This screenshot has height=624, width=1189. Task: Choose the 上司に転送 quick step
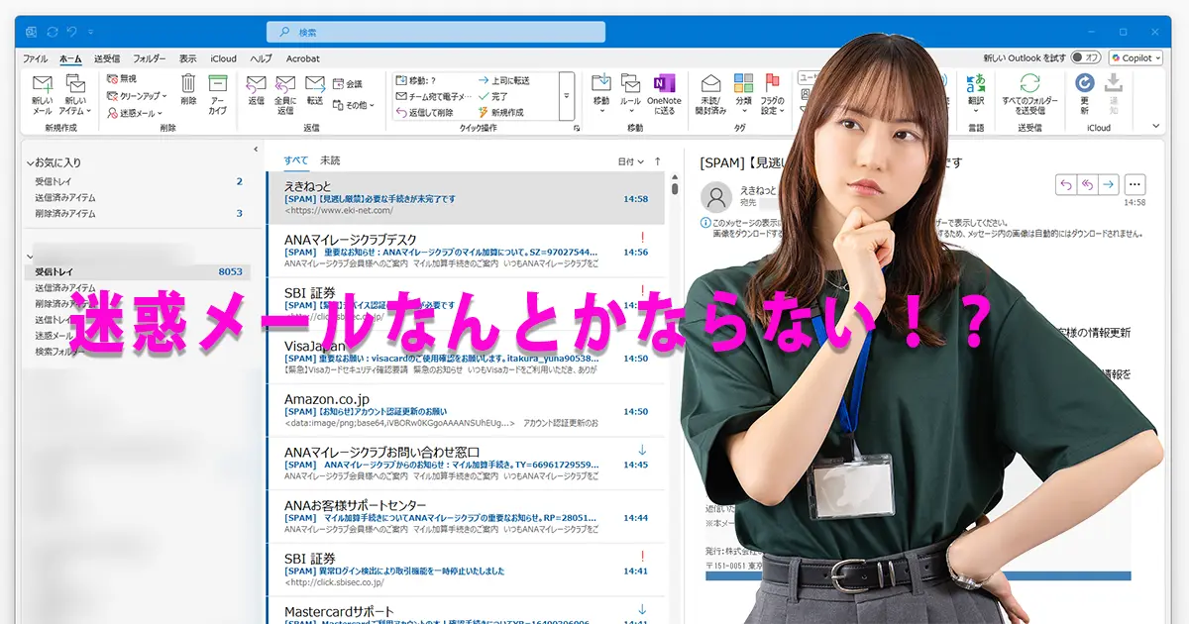(x=503, y=80)
